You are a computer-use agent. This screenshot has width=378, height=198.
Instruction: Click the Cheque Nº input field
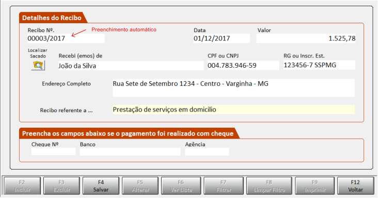(x=53, y=151)
